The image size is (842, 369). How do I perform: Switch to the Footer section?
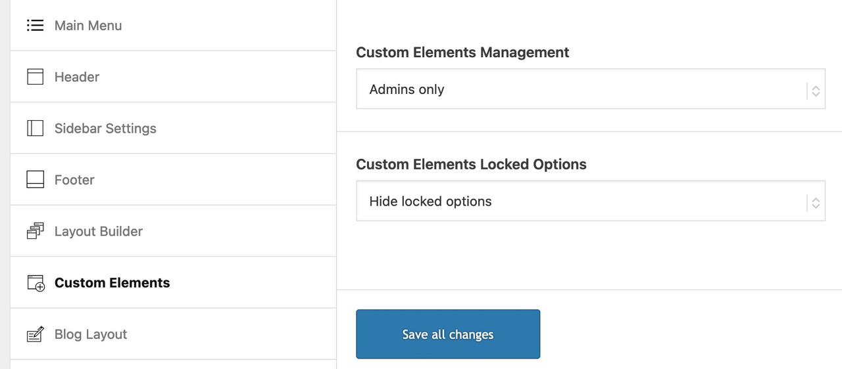coord(173,180)
